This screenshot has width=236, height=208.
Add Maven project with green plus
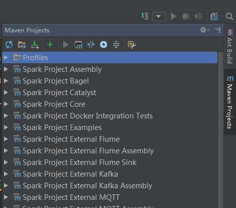[x=50, y=45]
